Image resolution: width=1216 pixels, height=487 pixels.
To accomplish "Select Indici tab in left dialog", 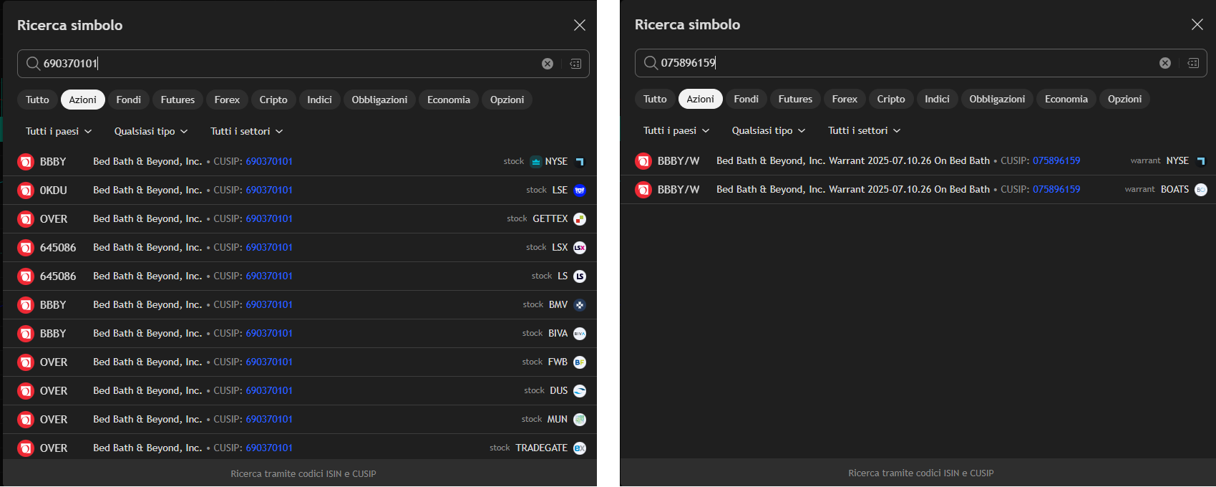I will click(x=319, y=100).
